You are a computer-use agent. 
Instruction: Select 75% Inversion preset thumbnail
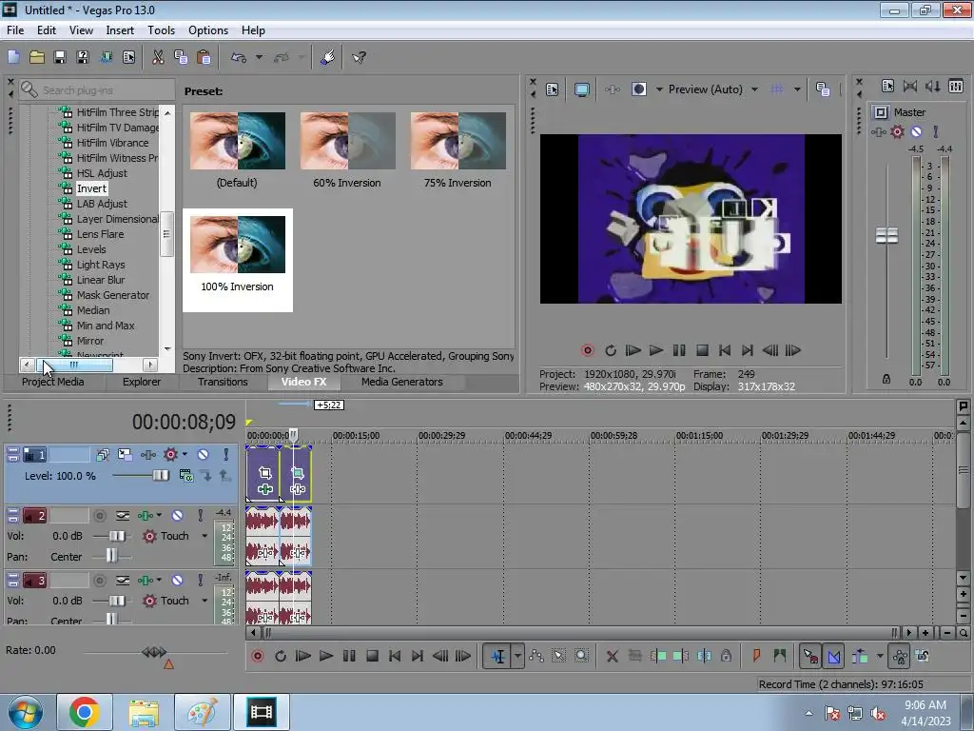click(x=458, y=141)
